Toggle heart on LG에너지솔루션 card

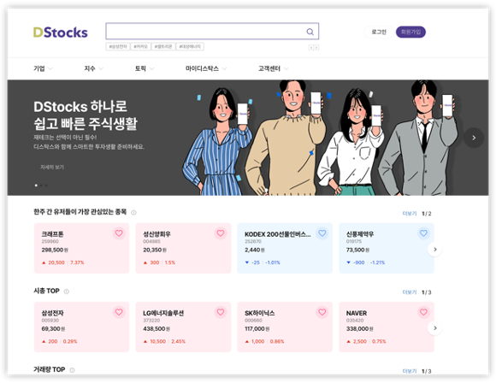point(221,312)
